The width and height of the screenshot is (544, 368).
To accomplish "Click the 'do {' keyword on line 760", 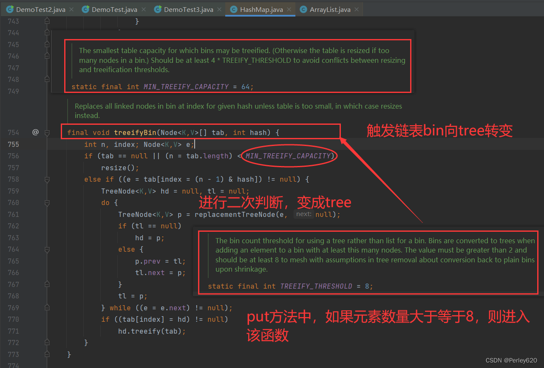I will click(109, 202).
